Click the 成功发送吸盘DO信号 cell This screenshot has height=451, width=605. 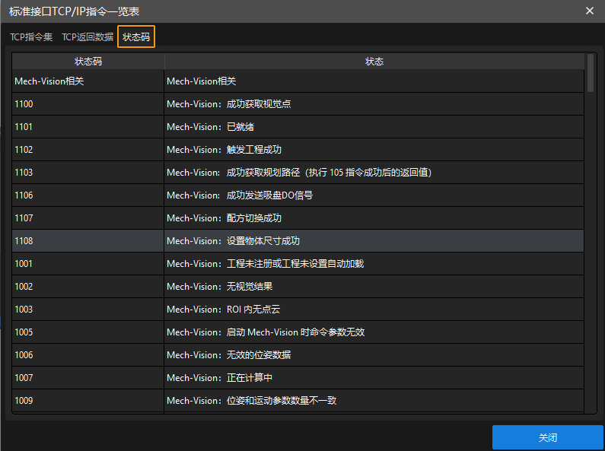374,195
